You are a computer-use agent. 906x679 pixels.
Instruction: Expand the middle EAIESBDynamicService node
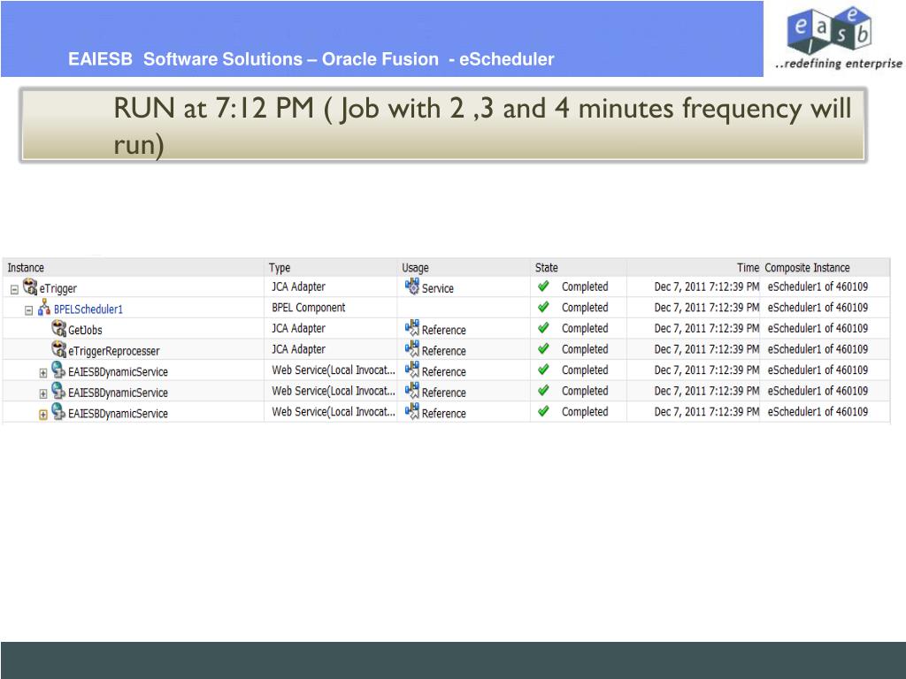pyautogui.click(x=43, y=393)
